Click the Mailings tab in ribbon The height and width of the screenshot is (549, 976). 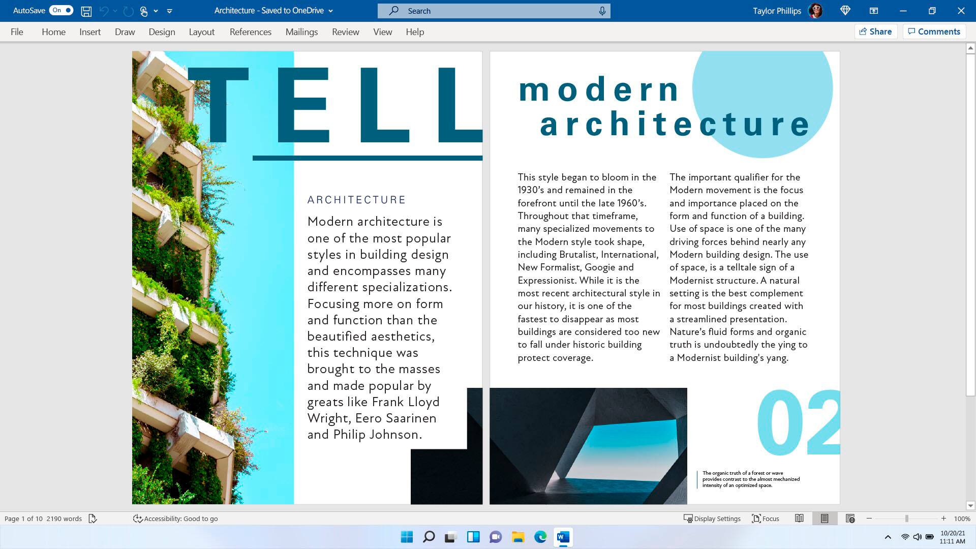click(x=301, y=32)
